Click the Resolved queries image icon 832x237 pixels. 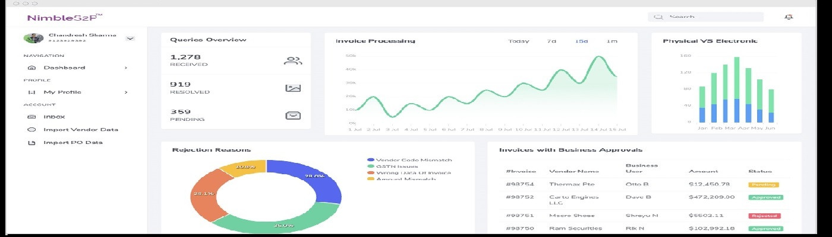(x=293, y=88)
